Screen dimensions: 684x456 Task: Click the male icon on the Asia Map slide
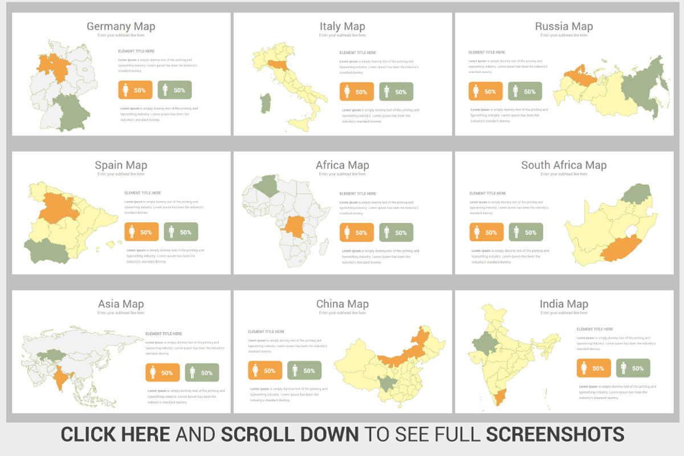coord(192,373)
